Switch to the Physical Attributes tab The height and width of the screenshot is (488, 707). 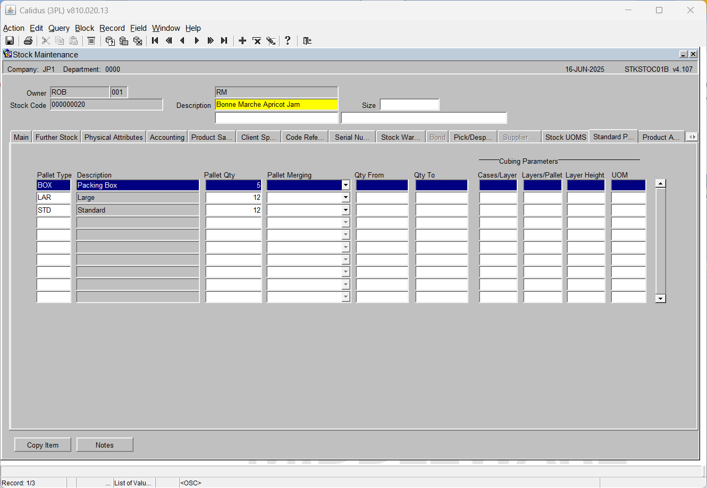(114, 137)
